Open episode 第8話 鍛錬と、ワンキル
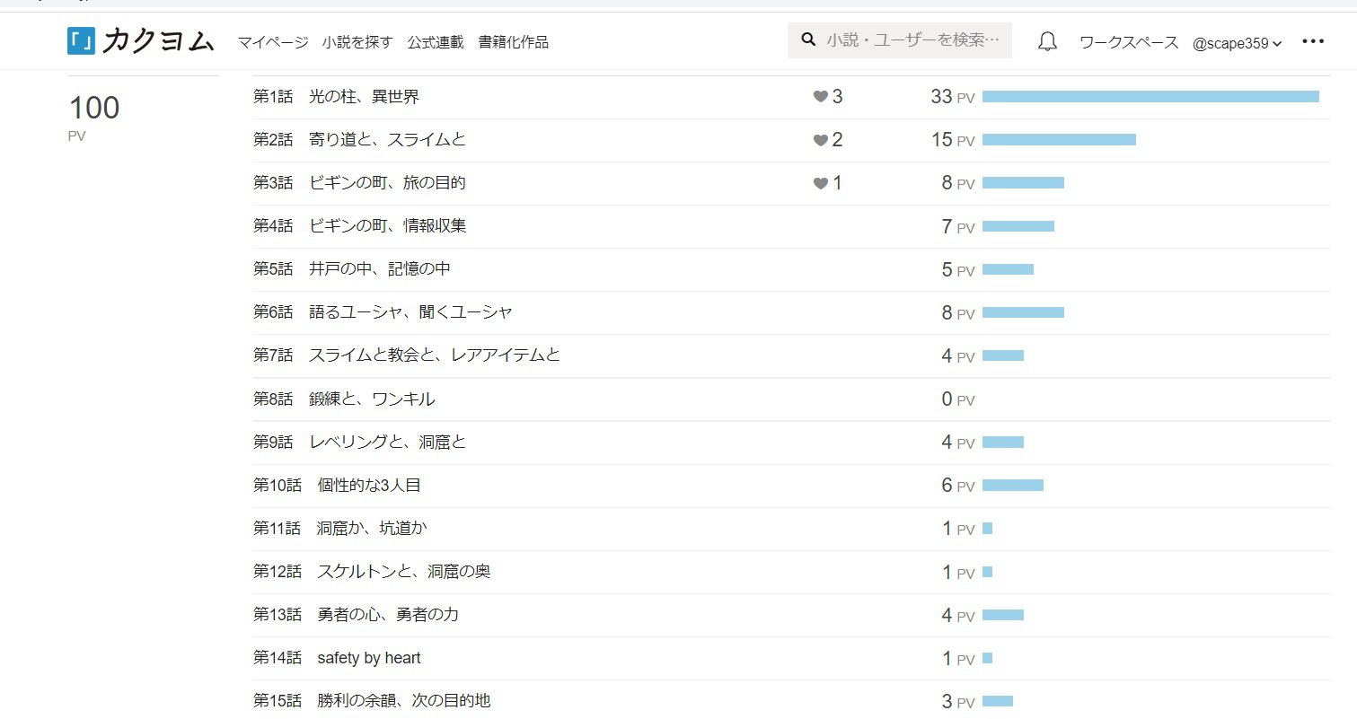The image size is (1357, 719). (344, 399)
